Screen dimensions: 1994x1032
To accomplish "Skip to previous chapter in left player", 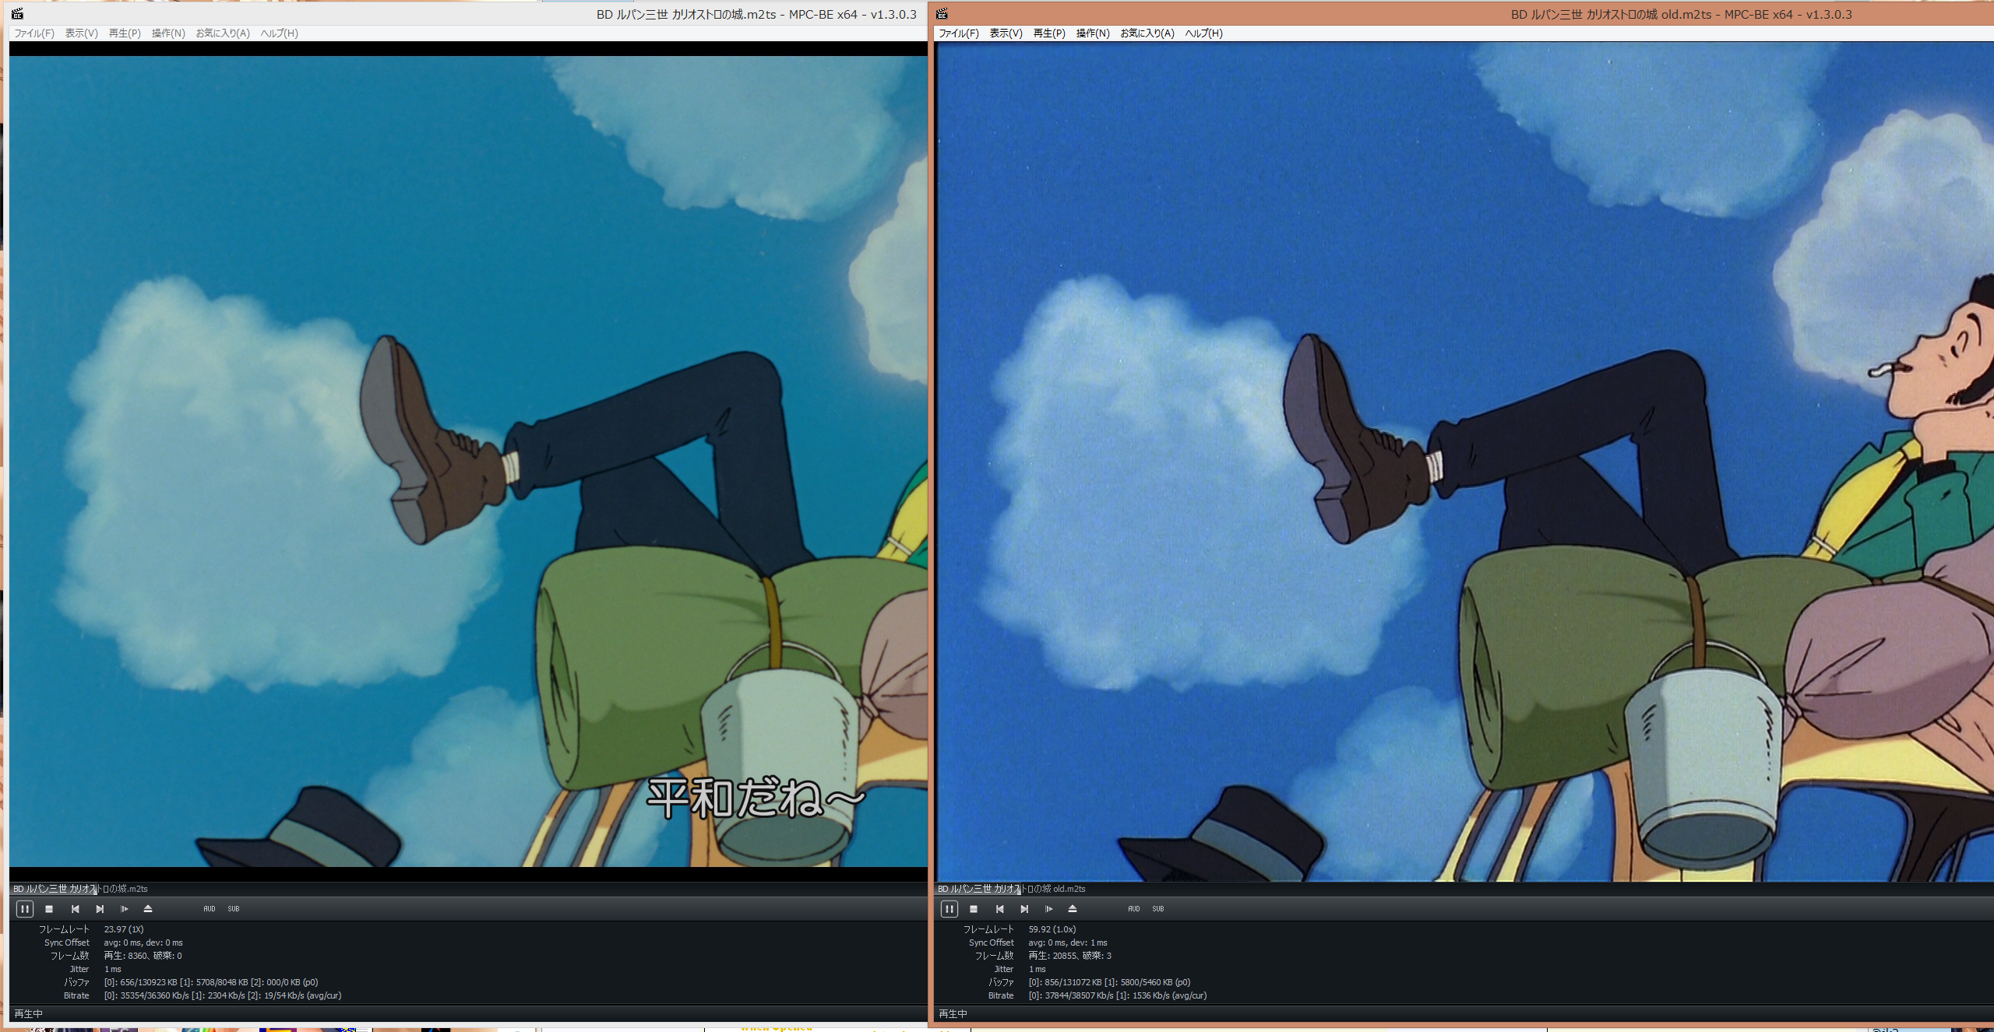I will pyautogui.click(x=75, y=908).
